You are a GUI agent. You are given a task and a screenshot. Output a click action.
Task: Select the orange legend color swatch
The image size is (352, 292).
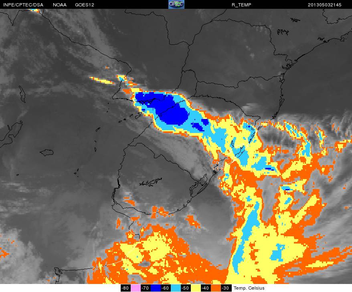coord(215,288)
